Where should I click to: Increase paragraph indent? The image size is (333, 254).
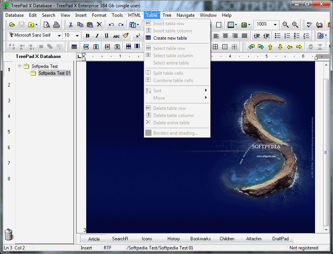pyautogui.click(x=266, y=36)
